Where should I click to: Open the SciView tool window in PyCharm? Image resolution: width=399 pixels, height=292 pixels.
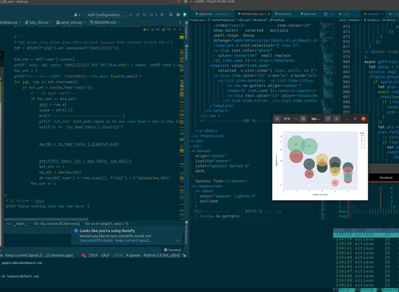click(x=187, y=52)
